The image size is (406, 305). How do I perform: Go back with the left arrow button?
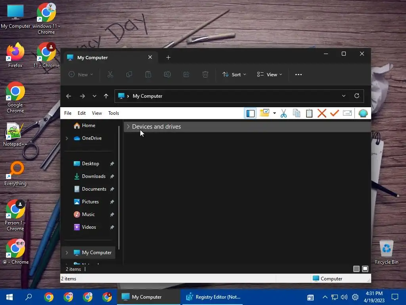point(69,96)
